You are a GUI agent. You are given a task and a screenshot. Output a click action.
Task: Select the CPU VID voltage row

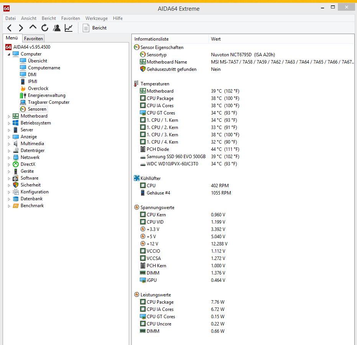[243, 222]
